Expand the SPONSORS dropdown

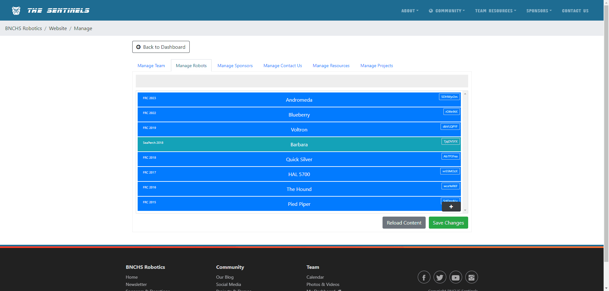pyautogui.click(x=539, y=10)
